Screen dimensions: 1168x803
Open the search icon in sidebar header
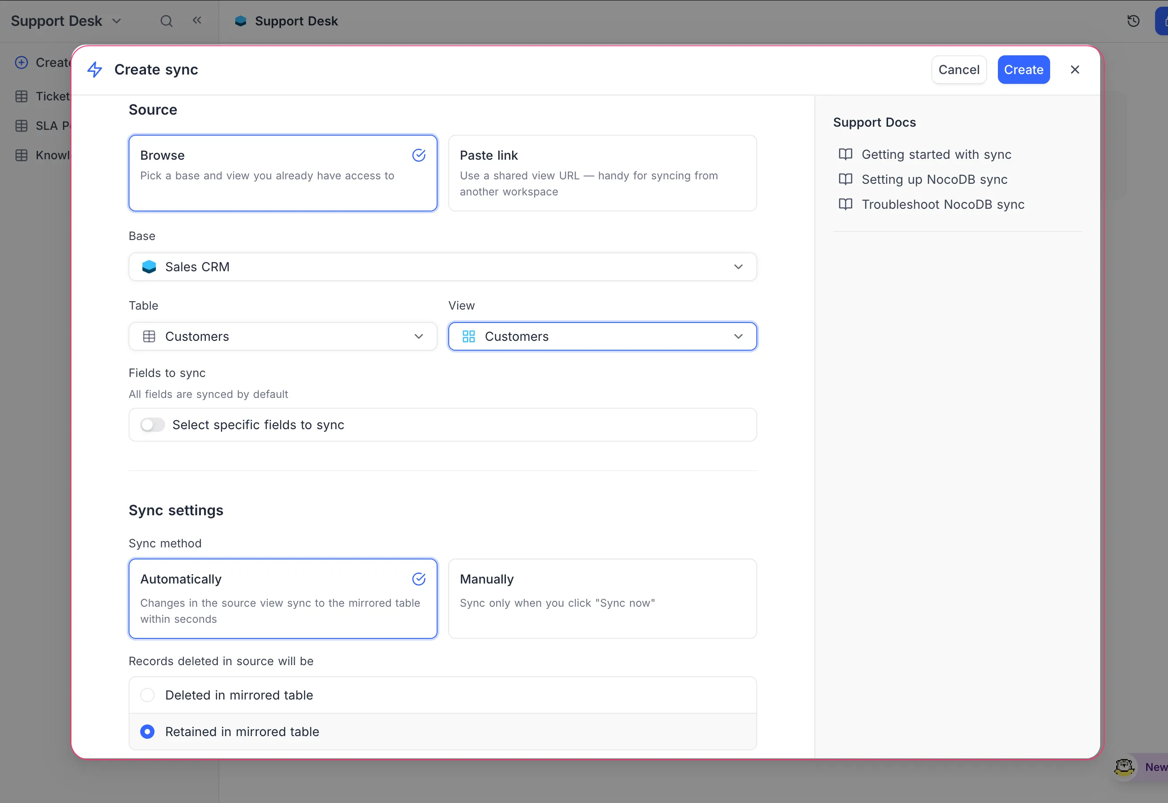[166, 21]
